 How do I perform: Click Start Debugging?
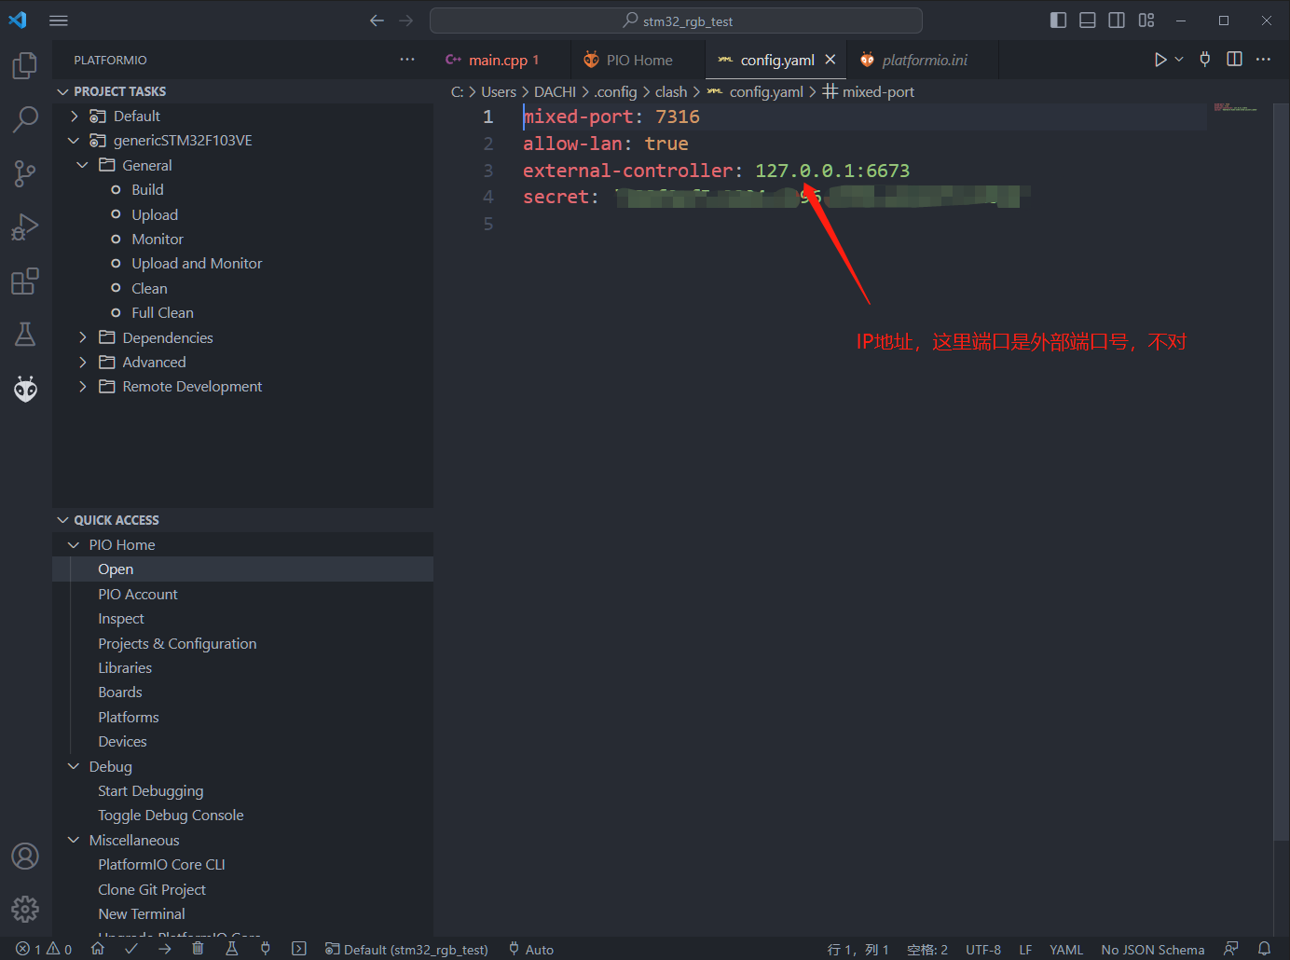242,790
